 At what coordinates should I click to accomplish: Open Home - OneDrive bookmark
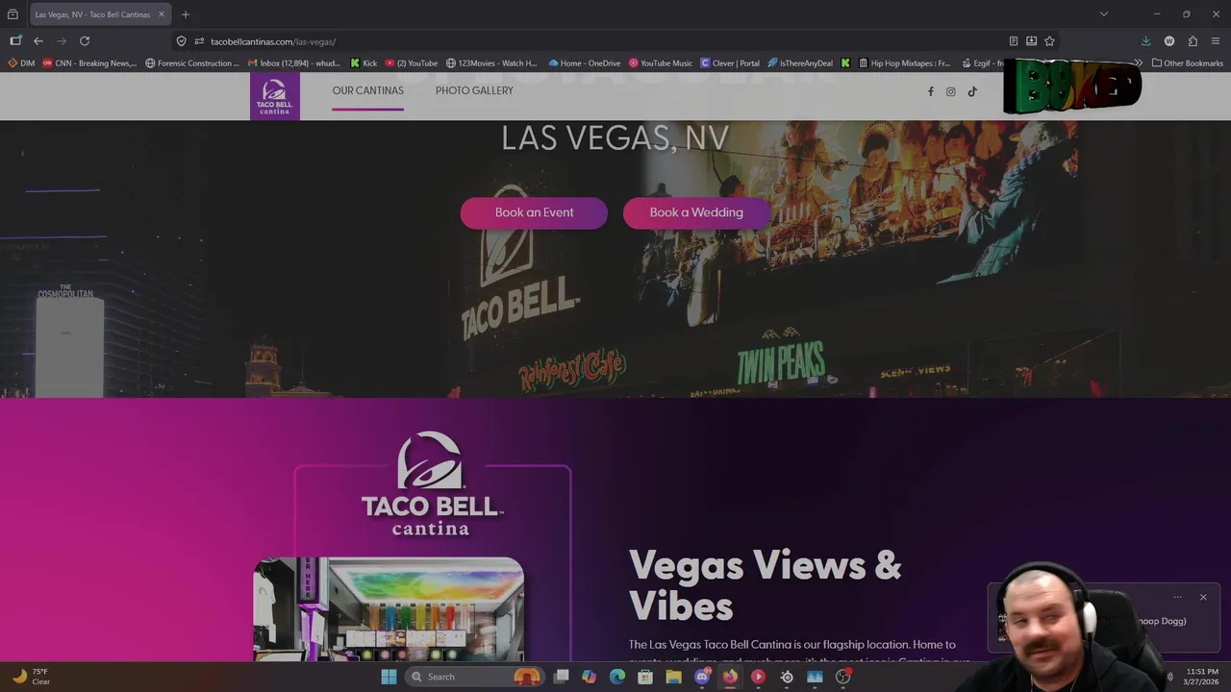[x=584, y=63]
